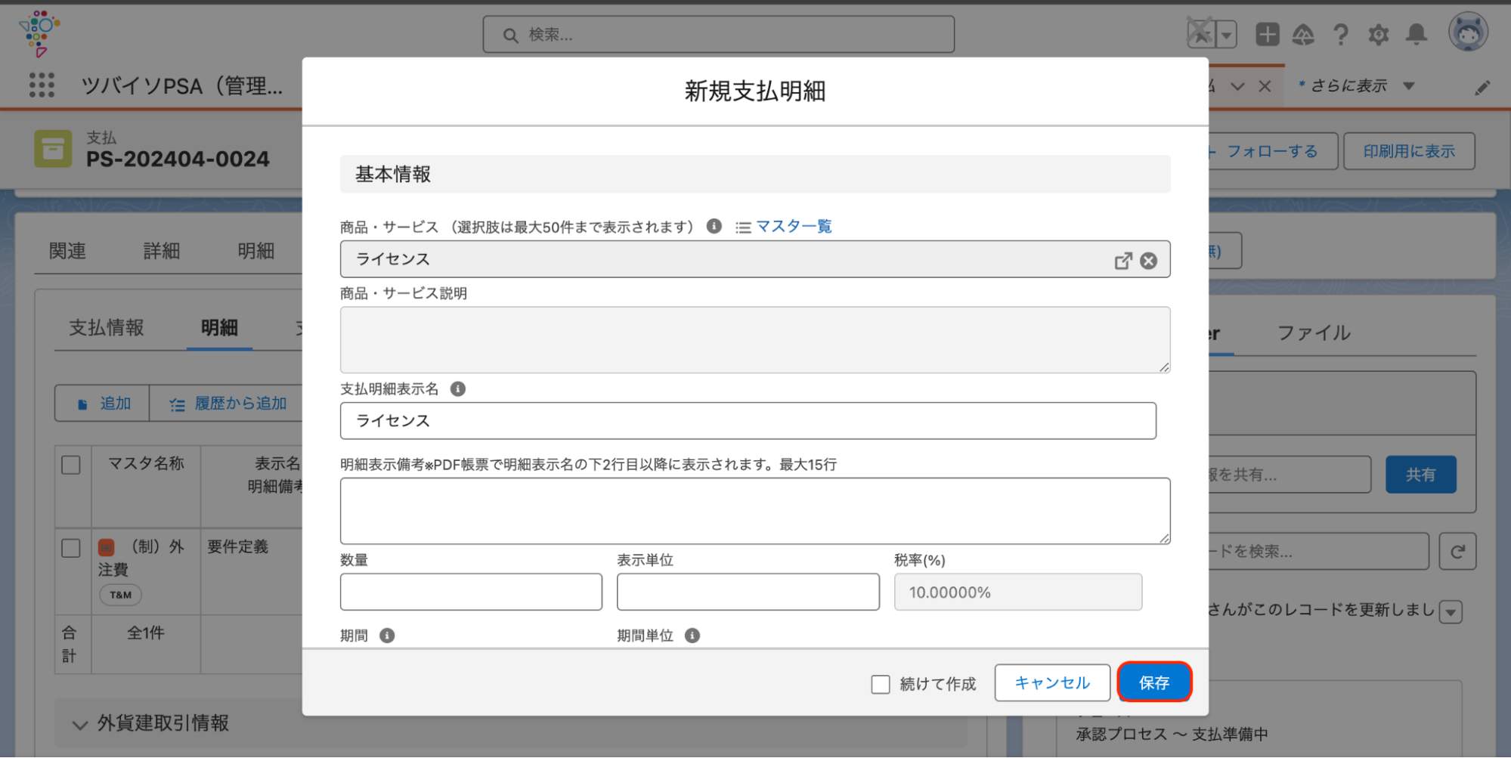Open the マスタ一覧 link
This screenshot has height=758, width=1511.
pyautogui.click(x=794, y=226)
